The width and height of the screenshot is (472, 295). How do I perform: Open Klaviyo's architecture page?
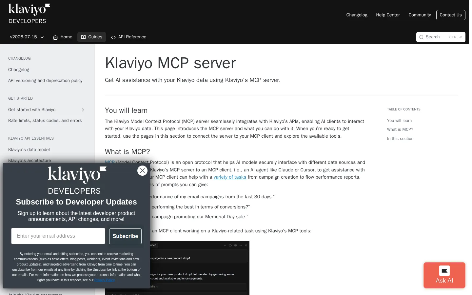(29, 160)
